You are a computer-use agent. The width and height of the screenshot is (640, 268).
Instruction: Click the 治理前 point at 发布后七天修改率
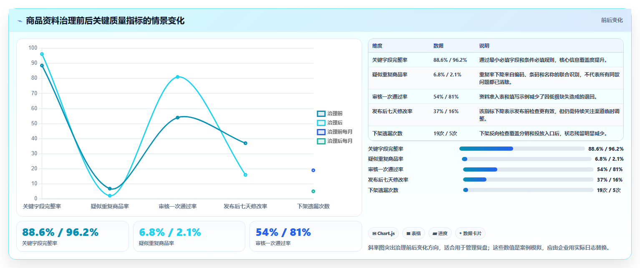(245, 143)
